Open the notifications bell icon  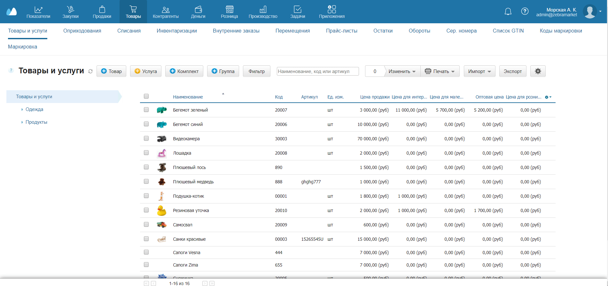[x=508, y=11]
